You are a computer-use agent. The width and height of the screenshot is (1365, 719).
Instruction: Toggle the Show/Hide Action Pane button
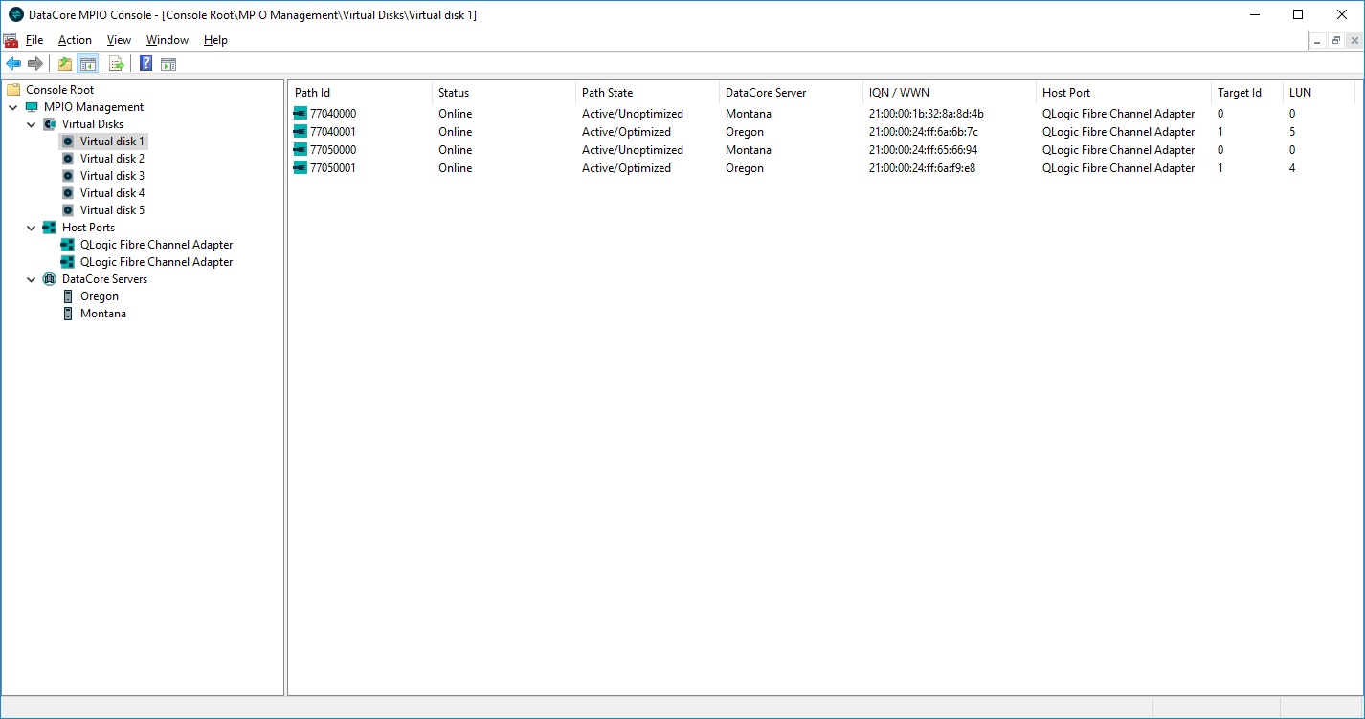tap(168, 64)
